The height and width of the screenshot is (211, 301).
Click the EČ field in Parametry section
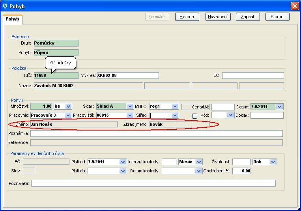(x=46, y=162)
